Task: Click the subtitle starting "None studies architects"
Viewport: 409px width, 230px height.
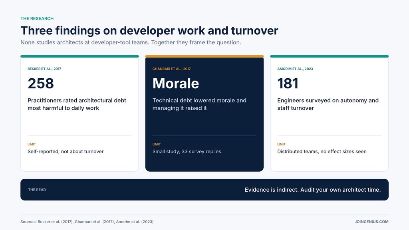Action: coord(131,42)
